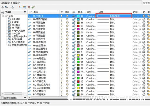This screenshot has width=150, height=106.
Task: Click the status icon of FF-平面设备 layer
Action: point(30,23)
